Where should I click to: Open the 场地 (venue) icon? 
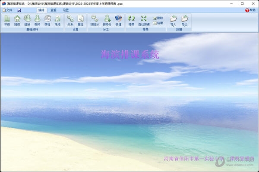pos(57,20)
